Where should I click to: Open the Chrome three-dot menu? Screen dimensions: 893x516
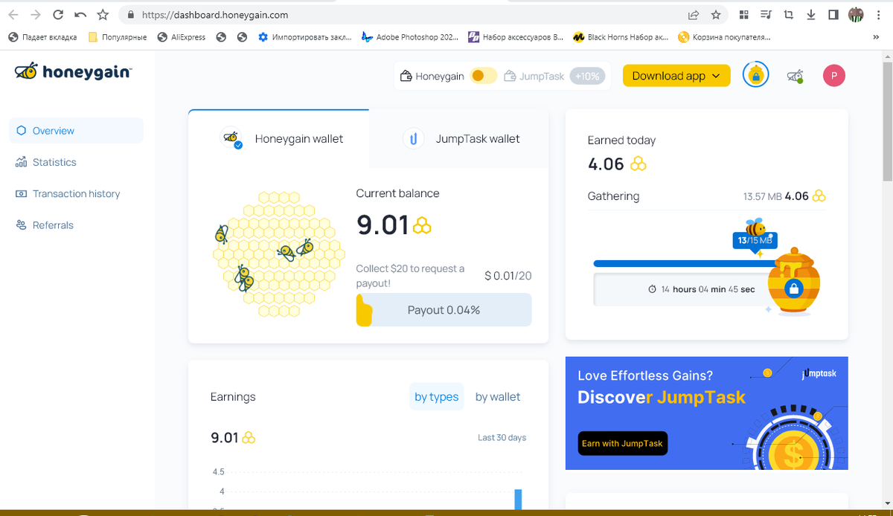(877, 14)
